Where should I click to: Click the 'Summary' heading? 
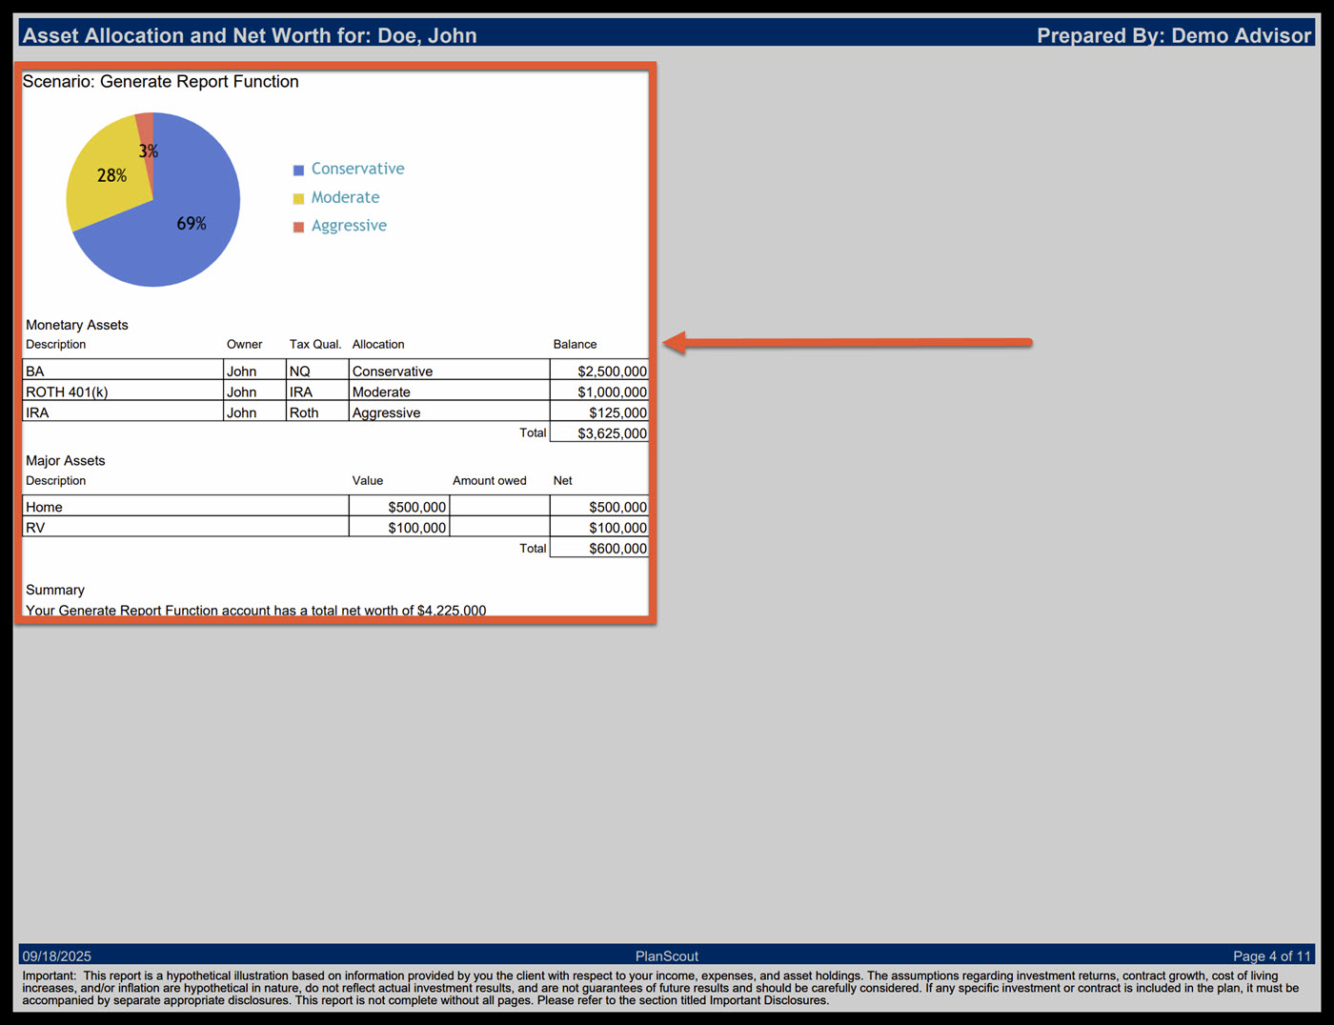point(55,590)
